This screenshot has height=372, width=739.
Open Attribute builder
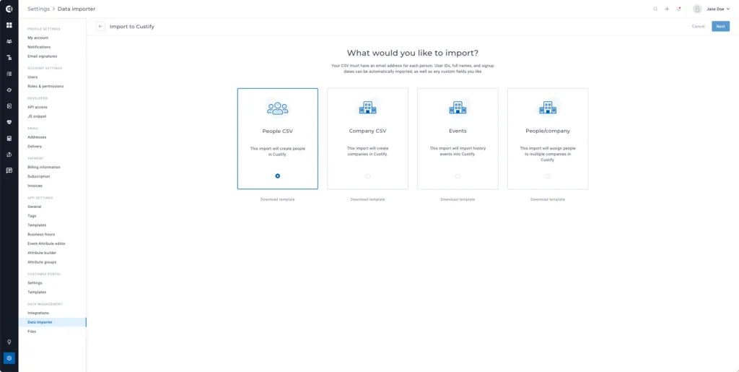pos(42,253)
